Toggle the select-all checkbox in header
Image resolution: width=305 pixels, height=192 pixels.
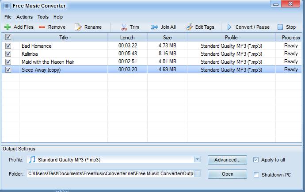click(x=8, y=38)
